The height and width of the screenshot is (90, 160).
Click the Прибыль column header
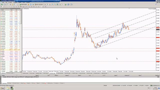pos(157,75)
